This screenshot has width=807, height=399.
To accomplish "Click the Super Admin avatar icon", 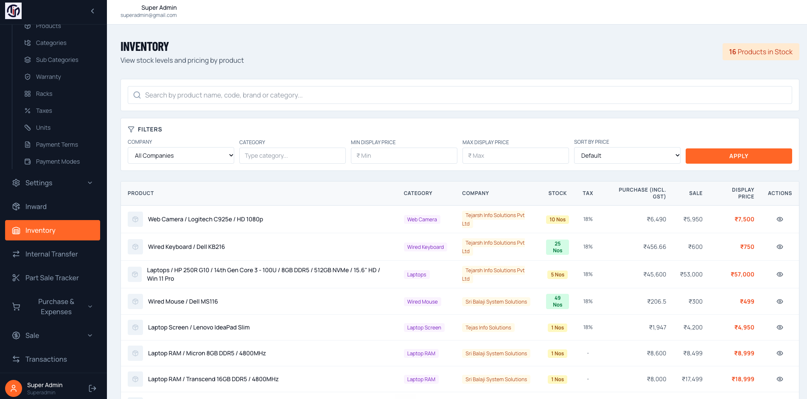I will pos(14,388).
